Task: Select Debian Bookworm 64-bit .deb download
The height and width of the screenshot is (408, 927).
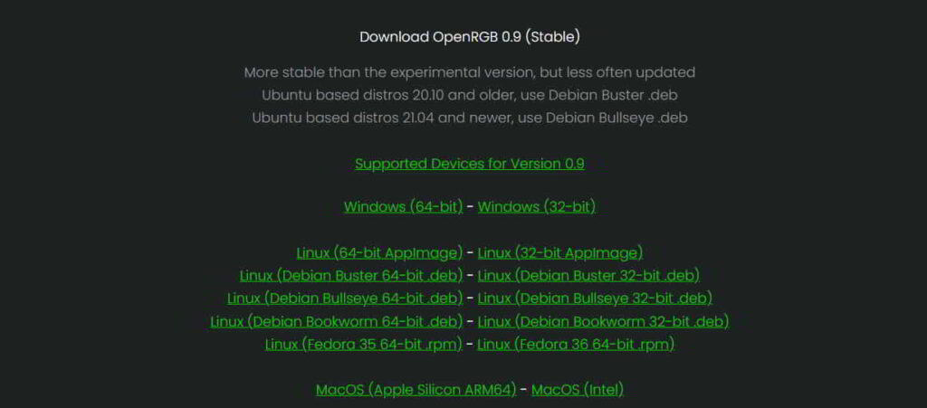Action: tap(336, 321)
